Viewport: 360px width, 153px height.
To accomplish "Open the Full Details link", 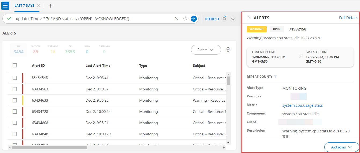I will coord(348,18).
